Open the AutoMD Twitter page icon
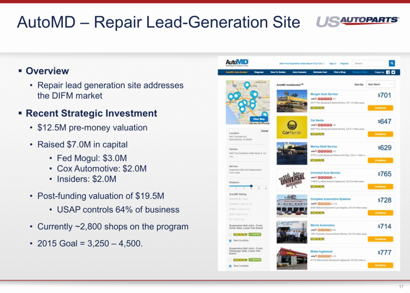 pos(393,72)
